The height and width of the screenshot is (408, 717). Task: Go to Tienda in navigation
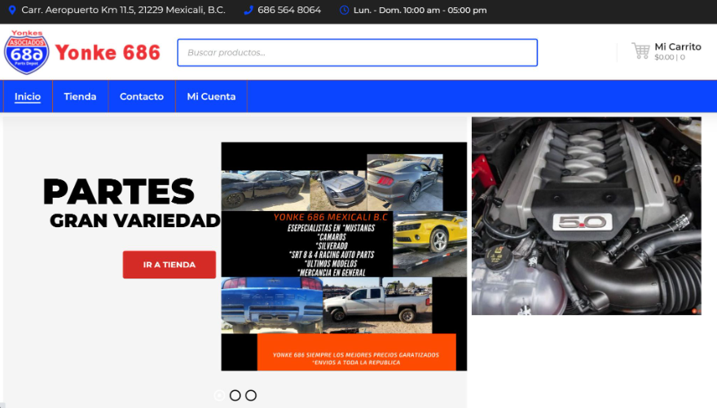coord(80,96)
